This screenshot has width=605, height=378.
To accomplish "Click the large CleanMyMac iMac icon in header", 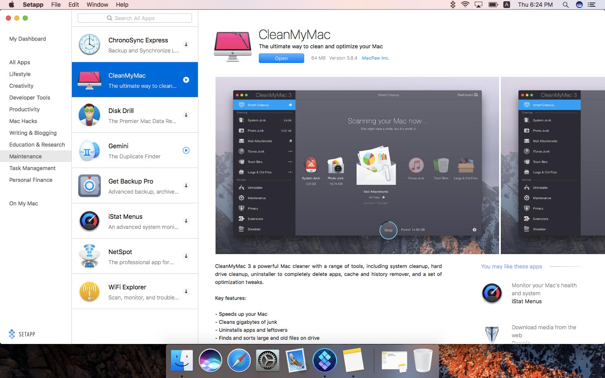I will [233, 47].
